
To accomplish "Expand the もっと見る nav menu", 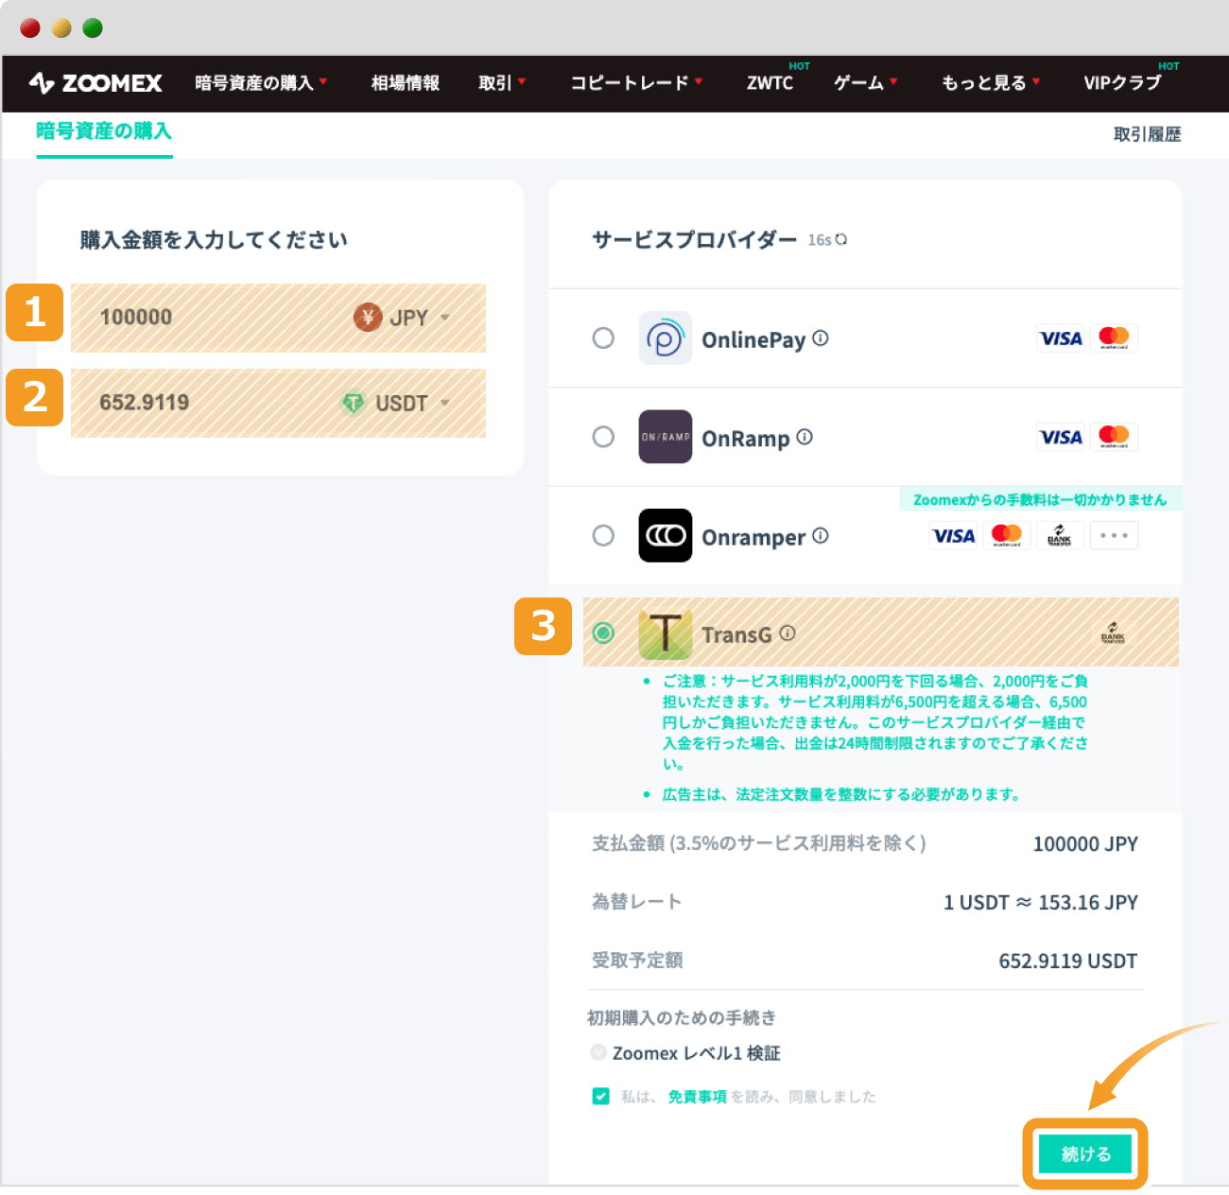I will 991,83.
